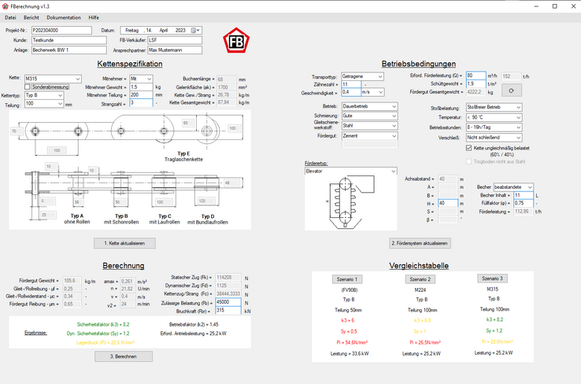Viewport: 581px width, 384px height.
Task: Expand the Schmierung Gute dropdown
Action: click(369, 116)
